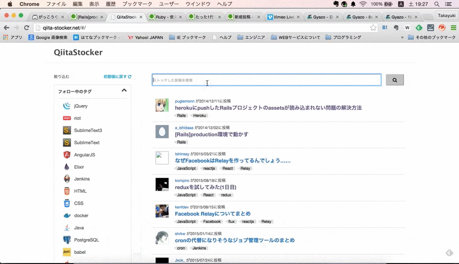Screen dimensions: 459x264
Task: Open the IE ブックマーク folder
Action: coord(188,37)
